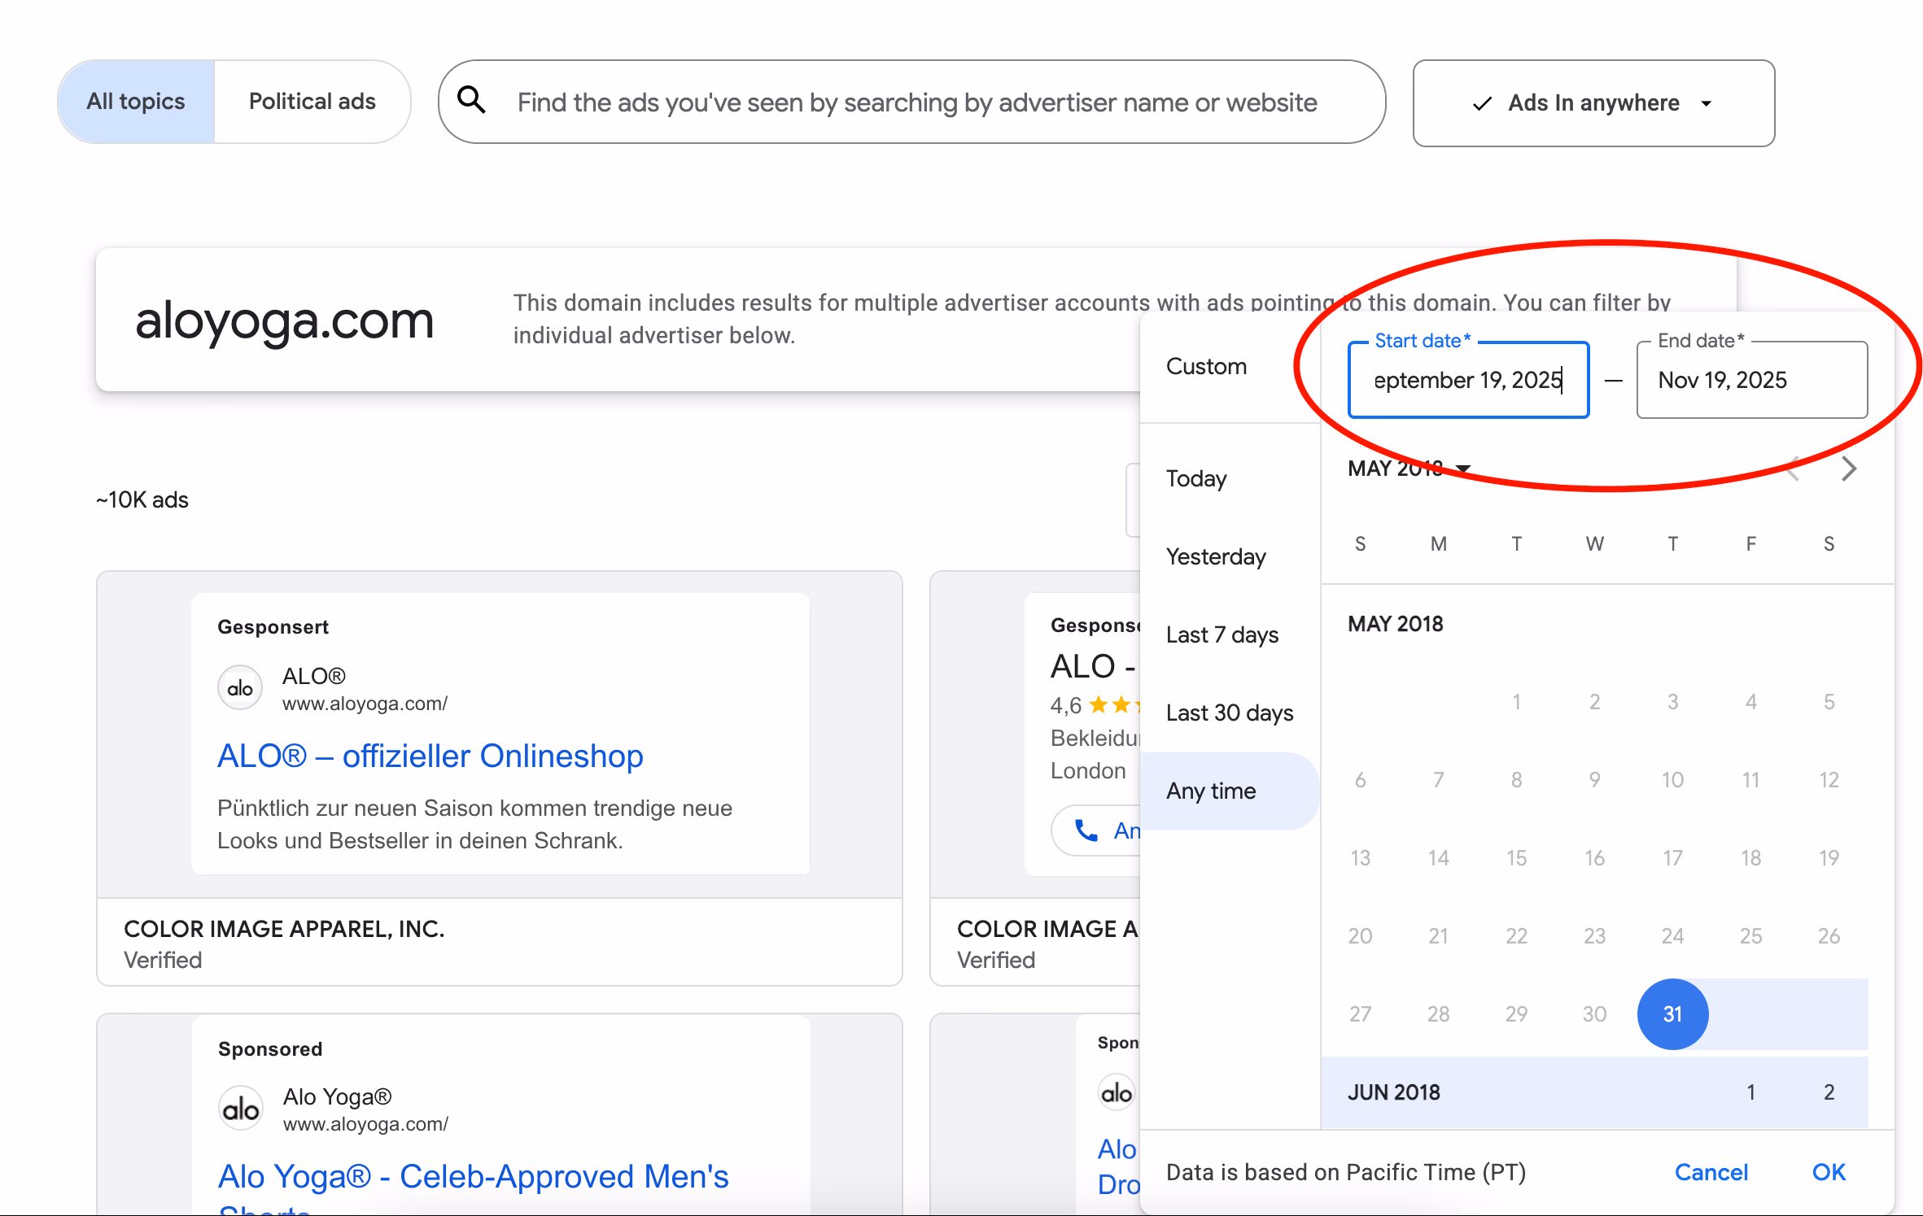Click alo logo in Alo Yoga® ad
Viewport: 1923px width, 1216px height.
tap(241, 1109)
